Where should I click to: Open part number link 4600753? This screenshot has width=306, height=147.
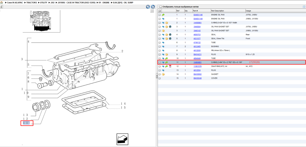point(197,34)
